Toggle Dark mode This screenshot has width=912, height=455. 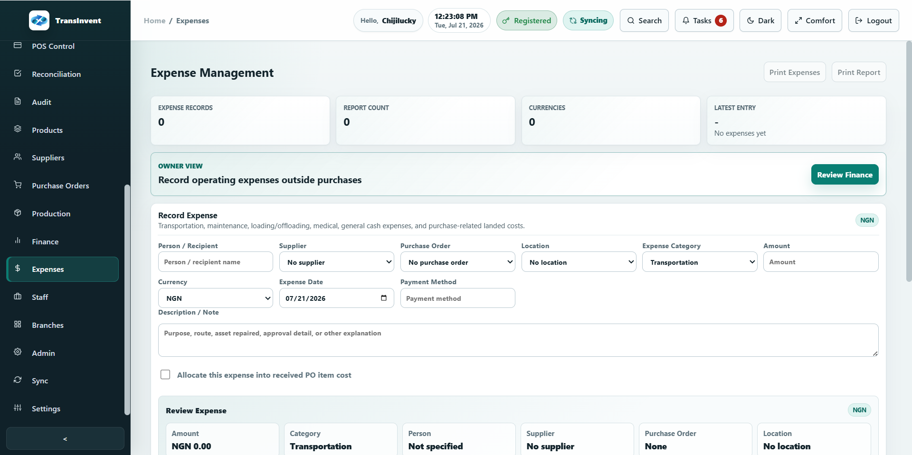760,20
